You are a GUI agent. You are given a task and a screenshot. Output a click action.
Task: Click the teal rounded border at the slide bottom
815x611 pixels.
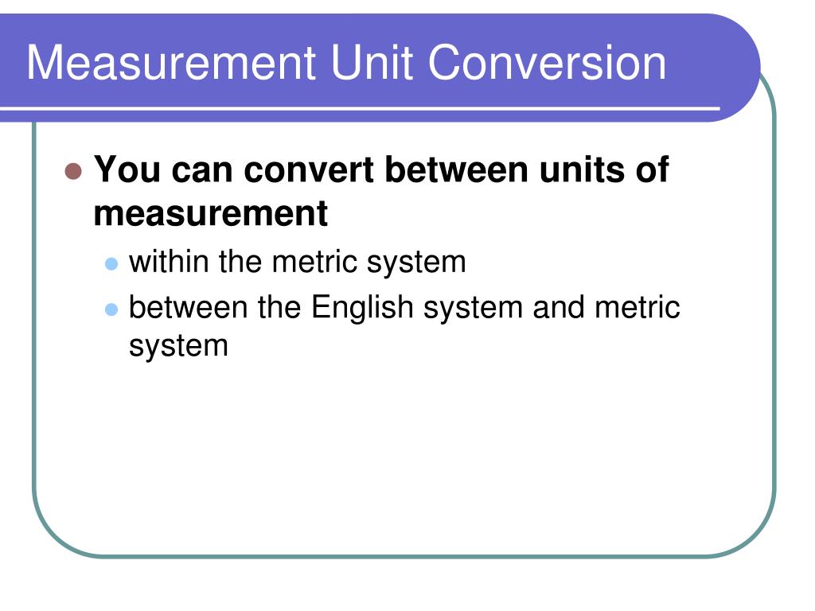404,556
